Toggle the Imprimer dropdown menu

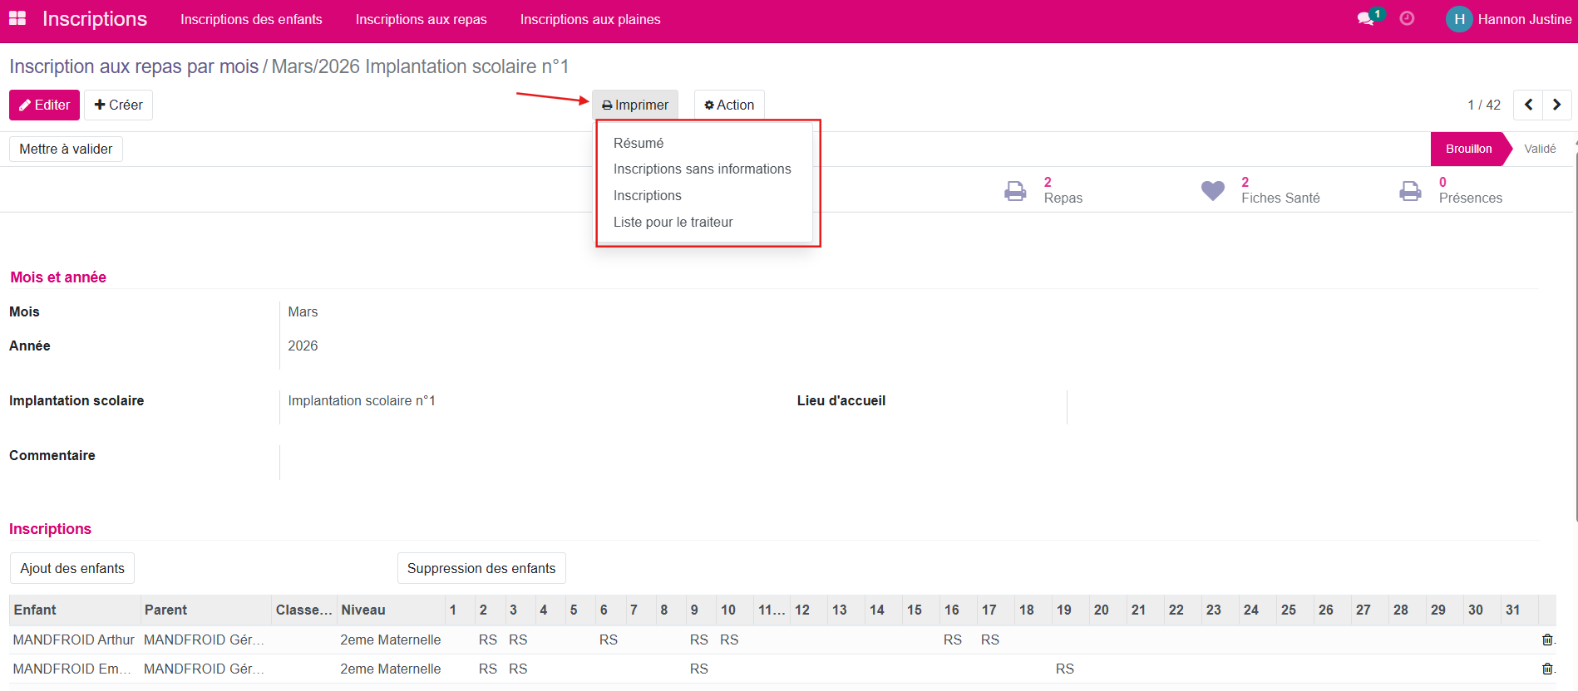click(635, 105)
